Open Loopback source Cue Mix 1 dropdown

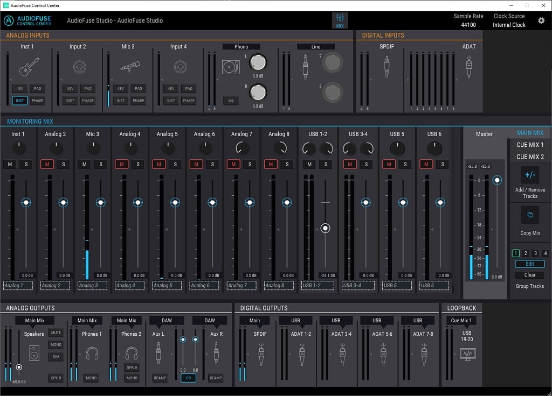[x=461, y=321]
